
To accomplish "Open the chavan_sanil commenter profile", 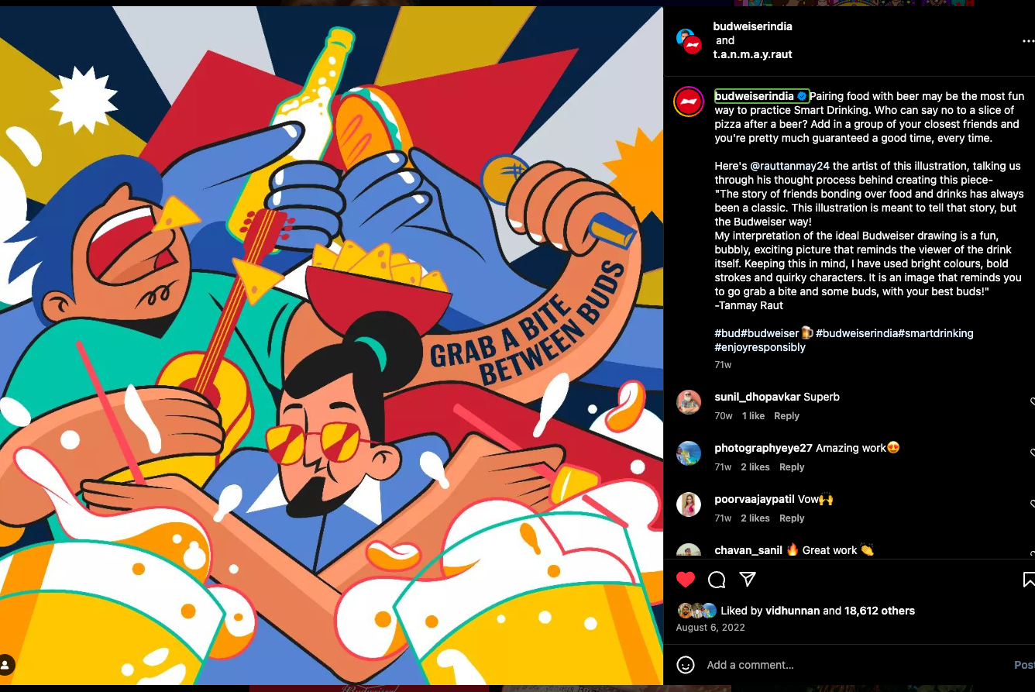I will point(748,550).
